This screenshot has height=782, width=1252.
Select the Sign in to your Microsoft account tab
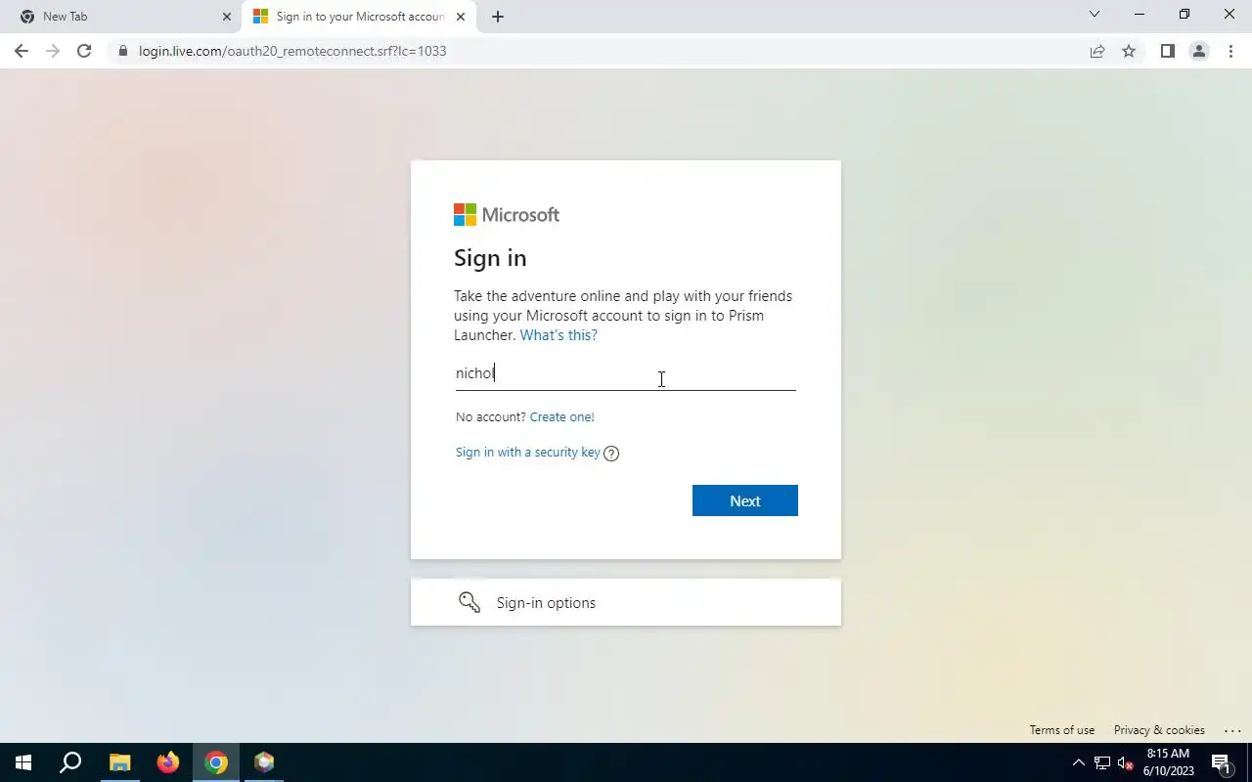coord(360,17)
